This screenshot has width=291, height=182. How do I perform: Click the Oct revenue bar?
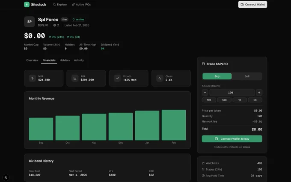coord(68,128)
